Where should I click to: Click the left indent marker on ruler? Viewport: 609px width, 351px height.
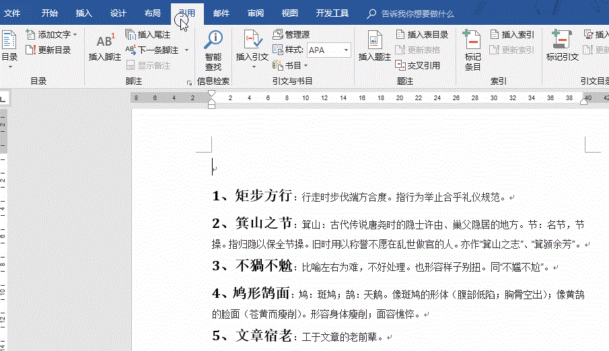[x=212, y=105]
